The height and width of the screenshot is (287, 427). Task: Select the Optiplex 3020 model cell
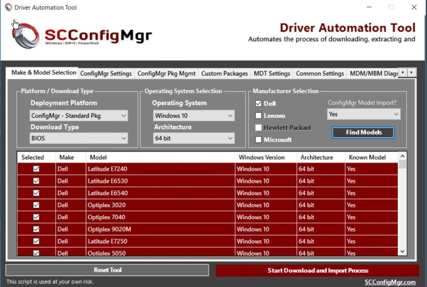(160, 205)
